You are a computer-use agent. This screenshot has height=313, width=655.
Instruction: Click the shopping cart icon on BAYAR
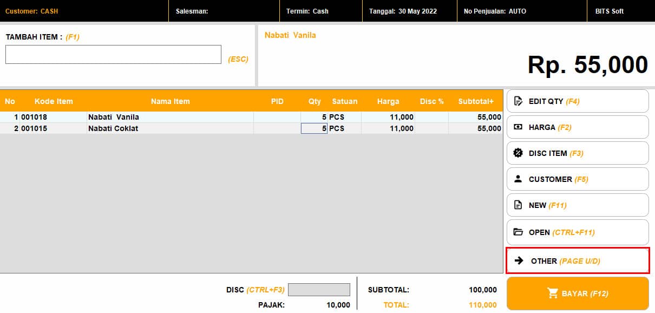click(553, 294)
